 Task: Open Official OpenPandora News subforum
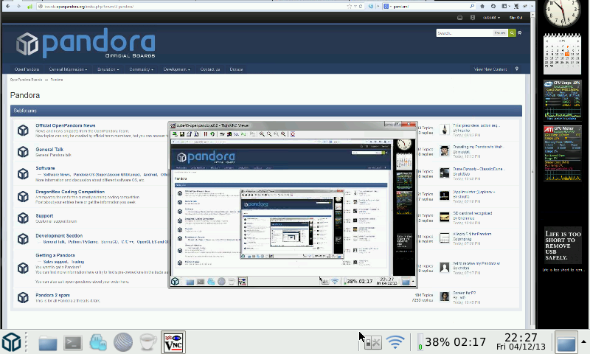click(66, 125)
